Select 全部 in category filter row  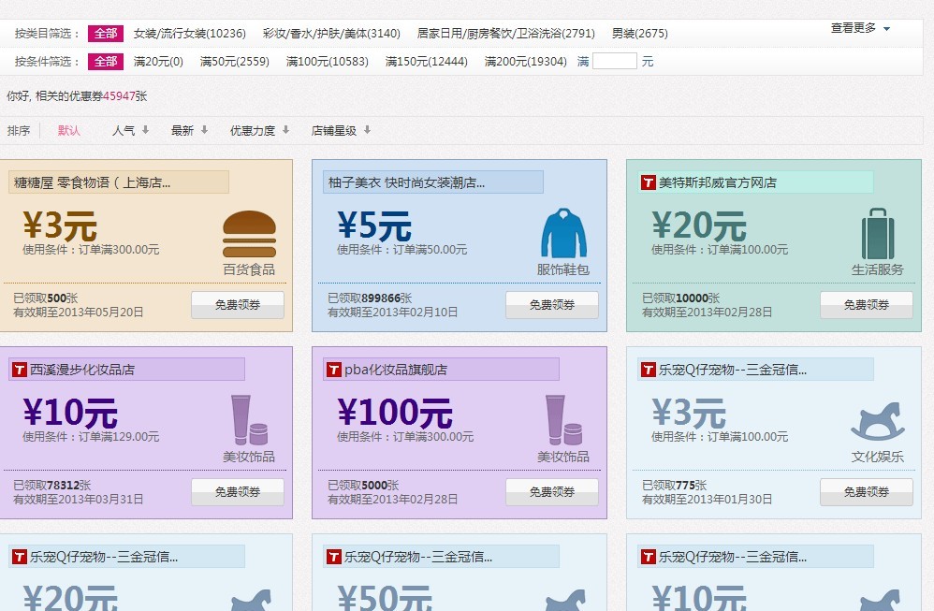pyautogui.click(x=106, y=34)
